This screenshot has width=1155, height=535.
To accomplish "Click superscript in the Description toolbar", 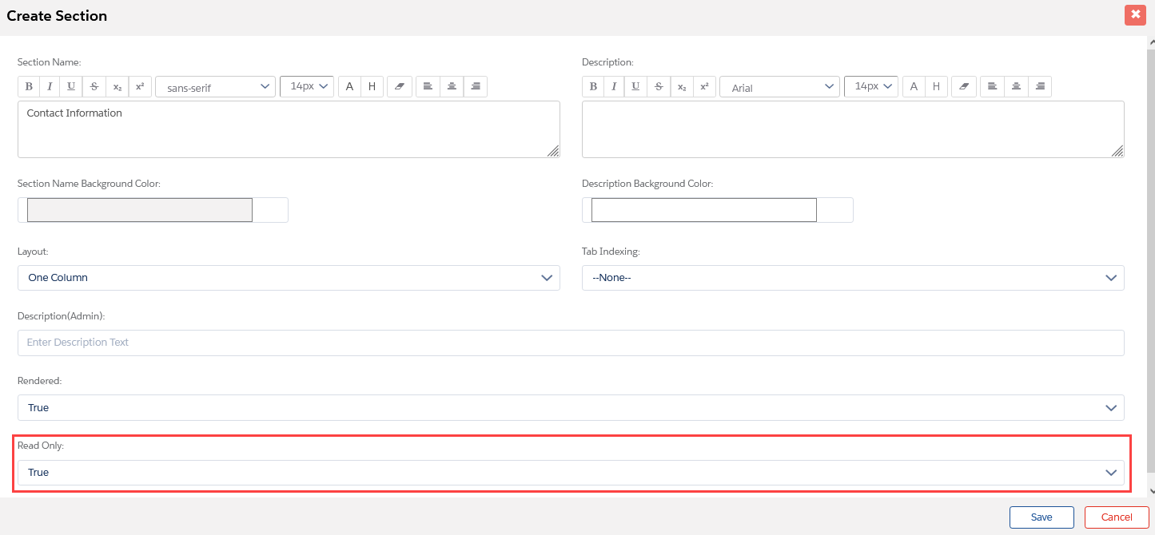I will (x=703, y=86).
